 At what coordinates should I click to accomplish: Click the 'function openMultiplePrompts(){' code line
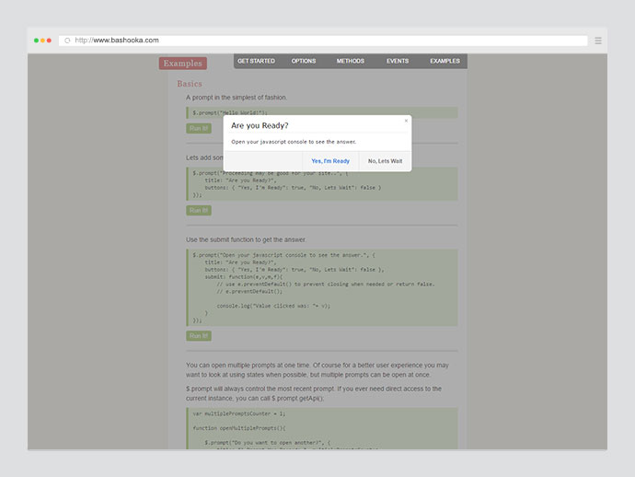click(x=239, y=428)
